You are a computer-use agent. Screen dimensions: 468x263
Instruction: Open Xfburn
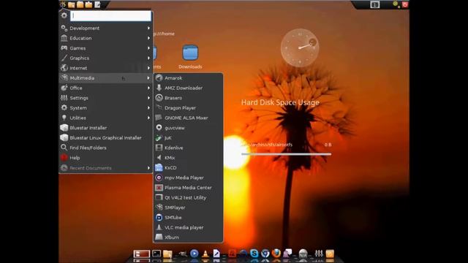tap(188, 237)
